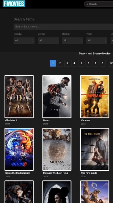Click the 'Search and Browse Movies' heading
The width and height of the screenshot is (113, 203).
95,53
